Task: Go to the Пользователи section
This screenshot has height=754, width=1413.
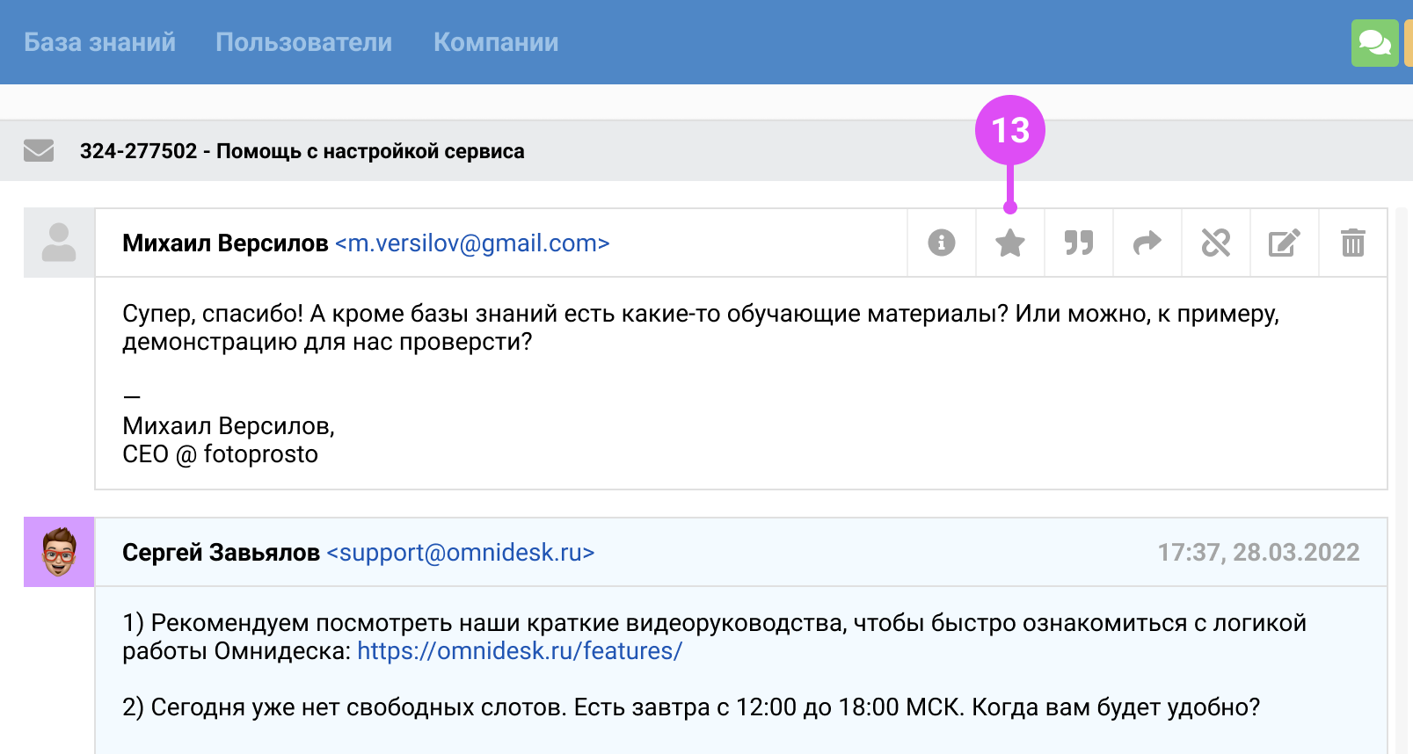Action: (x=303, y=42)
